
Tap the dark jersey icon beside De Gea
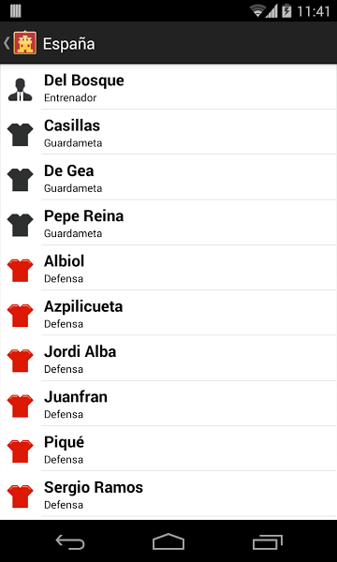pyautogui.click(x=21, y=180)
